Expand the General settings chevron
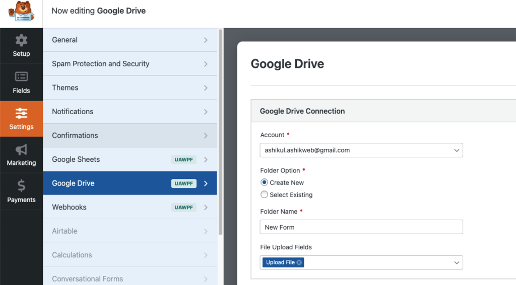 (x=206, y=40)
